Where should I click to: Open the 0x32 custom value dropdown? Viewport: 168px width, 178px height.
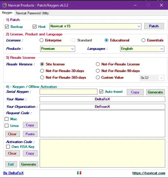152,78
